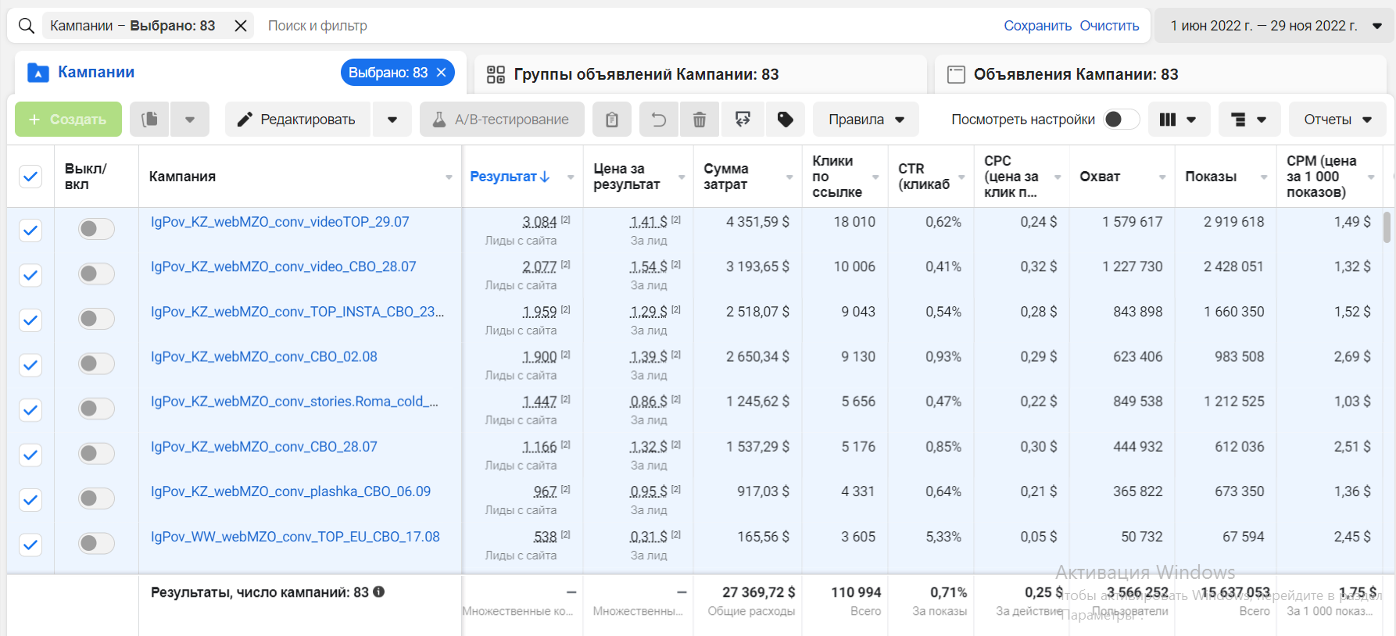Image resolution: width=1396 pixels, height=636 pixels.
Task: Open the columns layout dropdown
Action: point(1179,120)
